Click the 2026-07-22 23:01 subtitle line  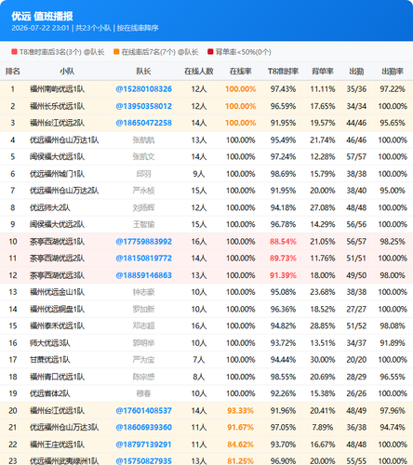pos(85,28)
